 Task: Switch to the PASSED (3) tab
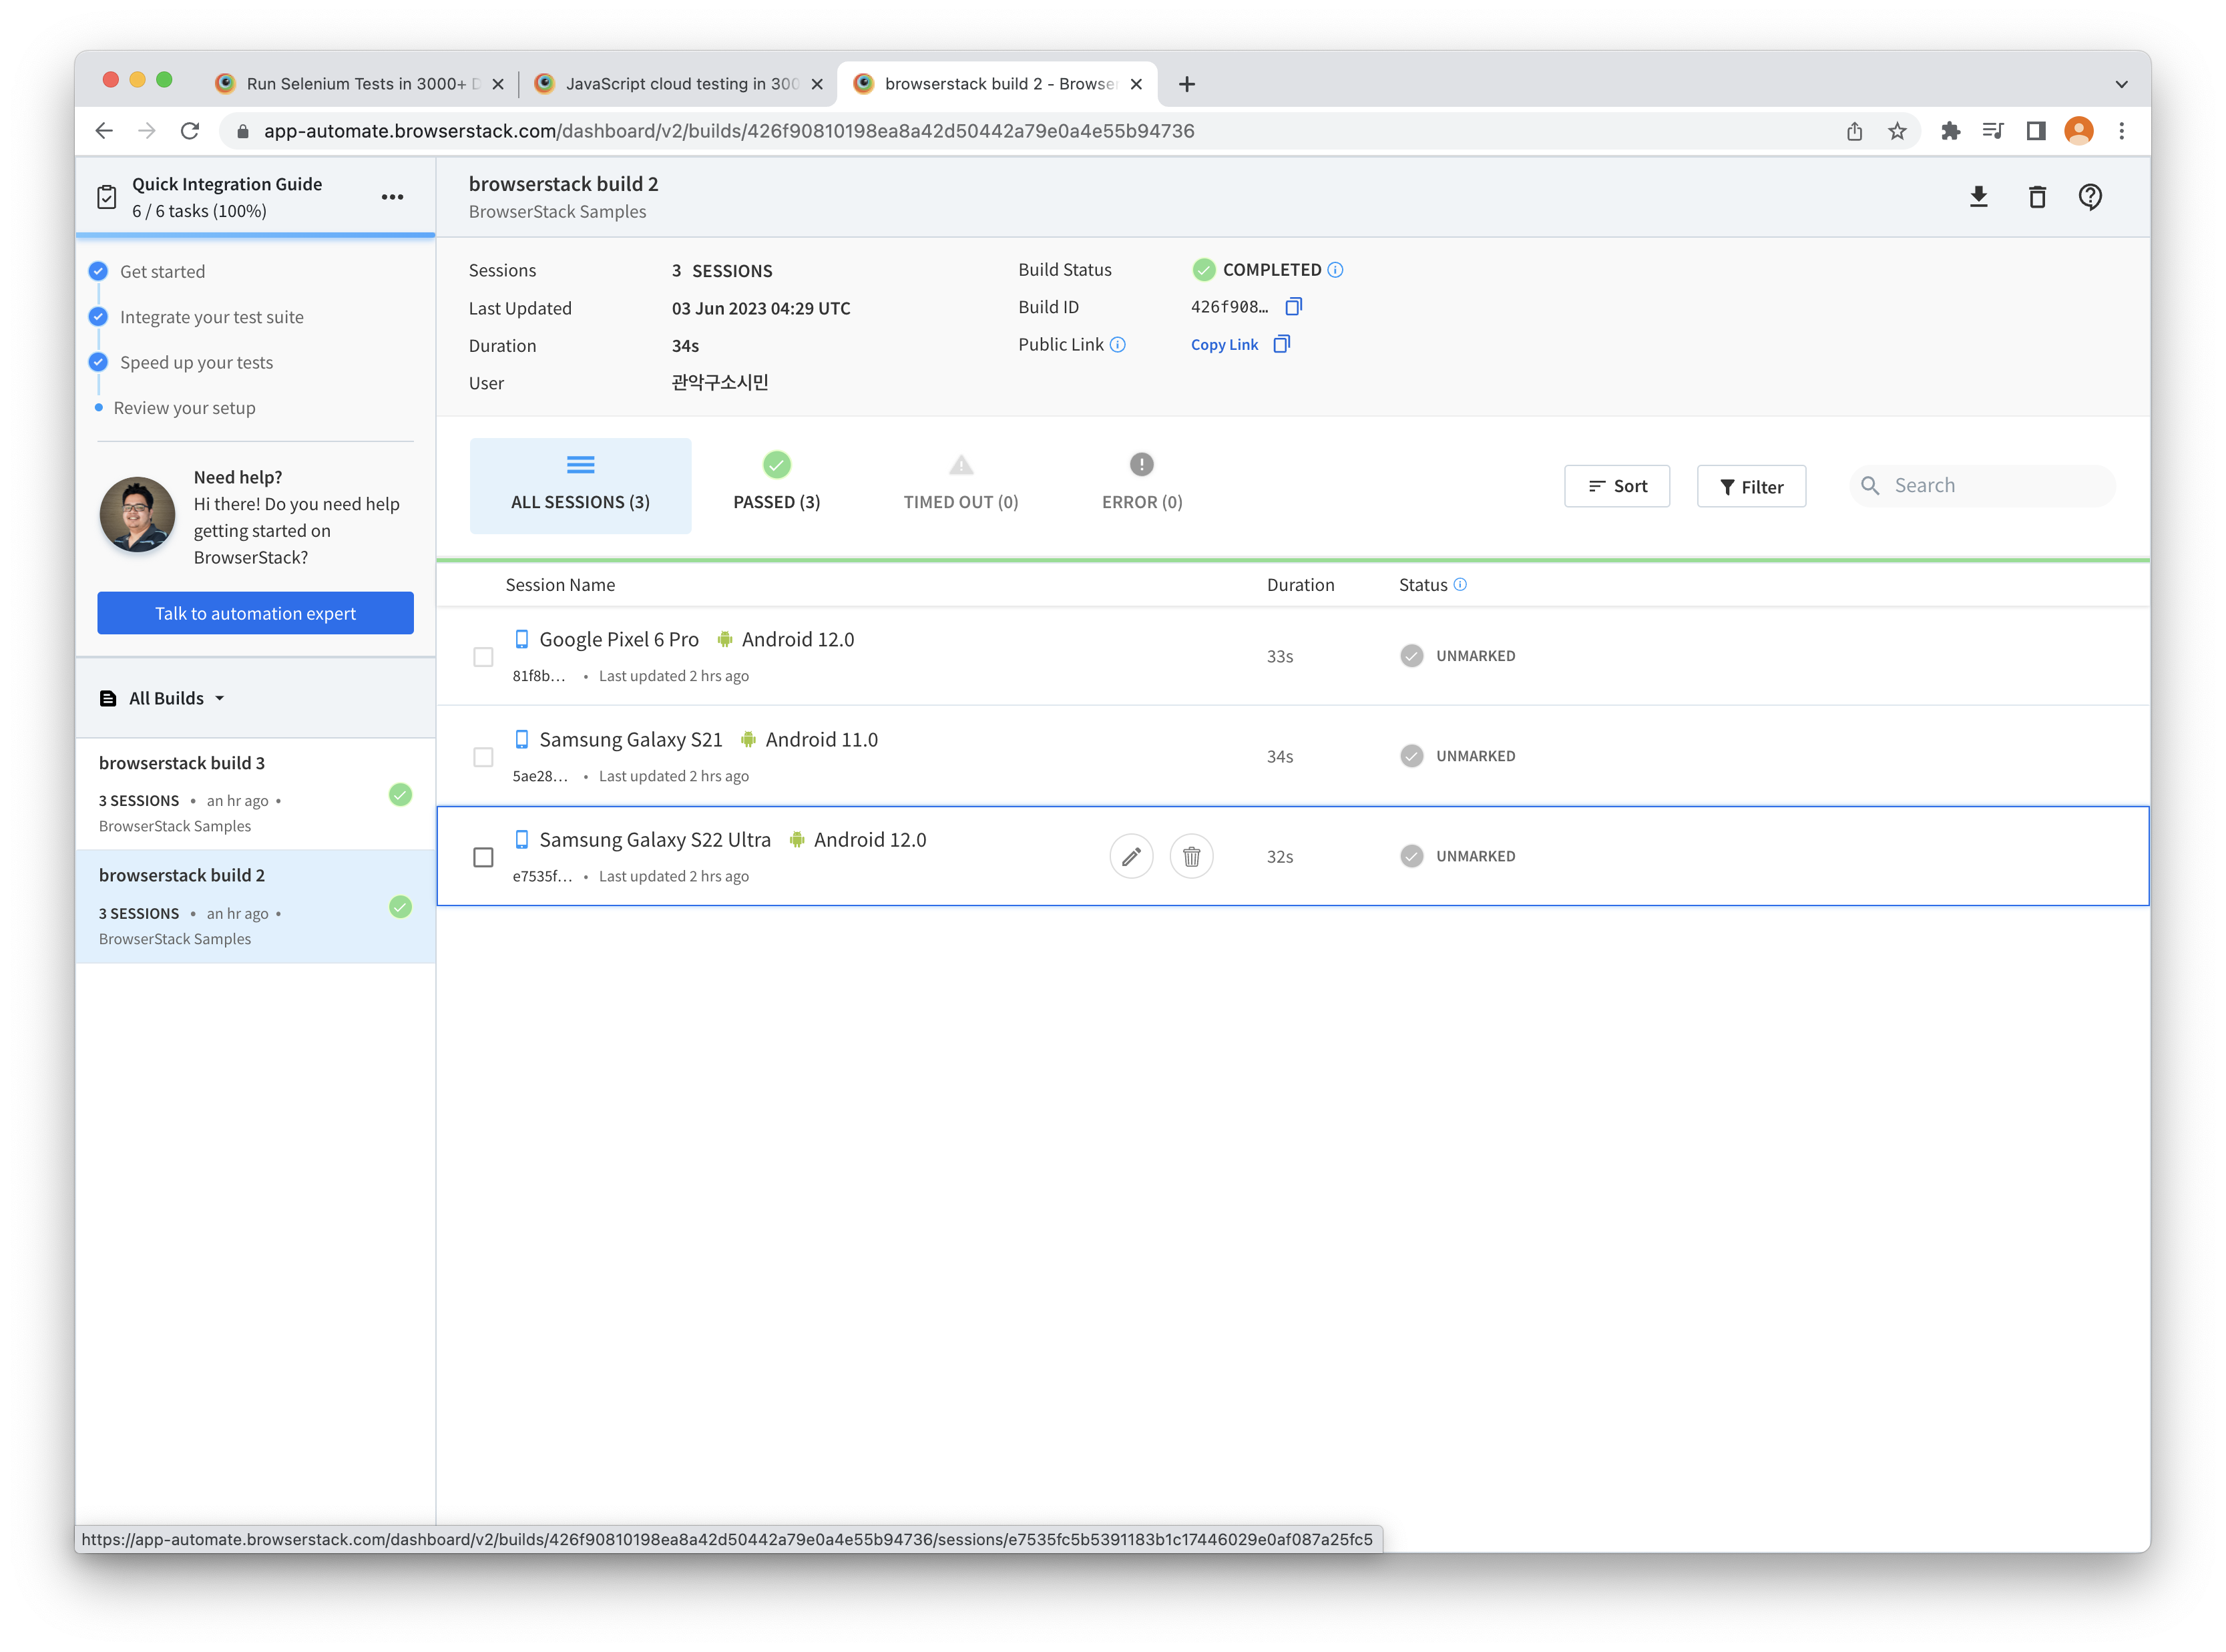tap(776, 484)
